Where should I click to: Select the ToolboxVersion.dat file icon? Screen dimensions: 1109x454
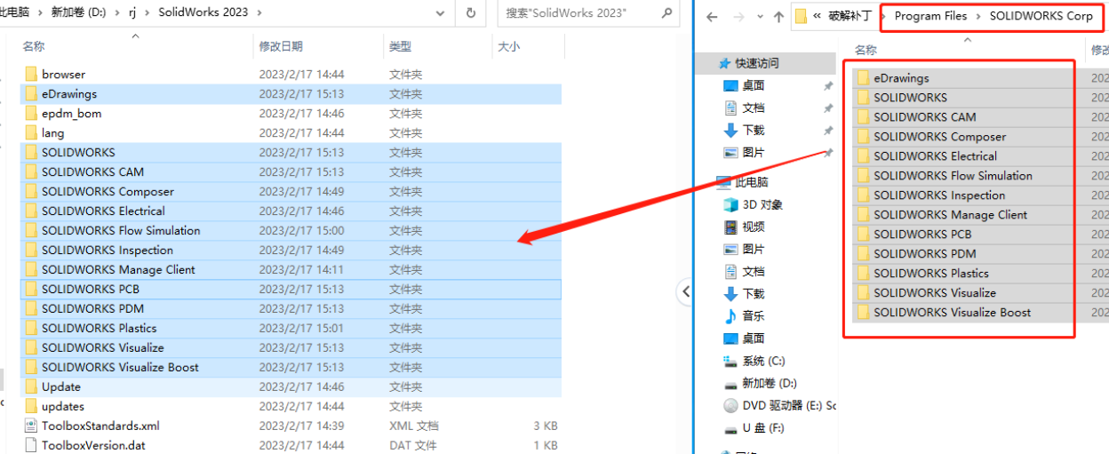tap(30, 446)
